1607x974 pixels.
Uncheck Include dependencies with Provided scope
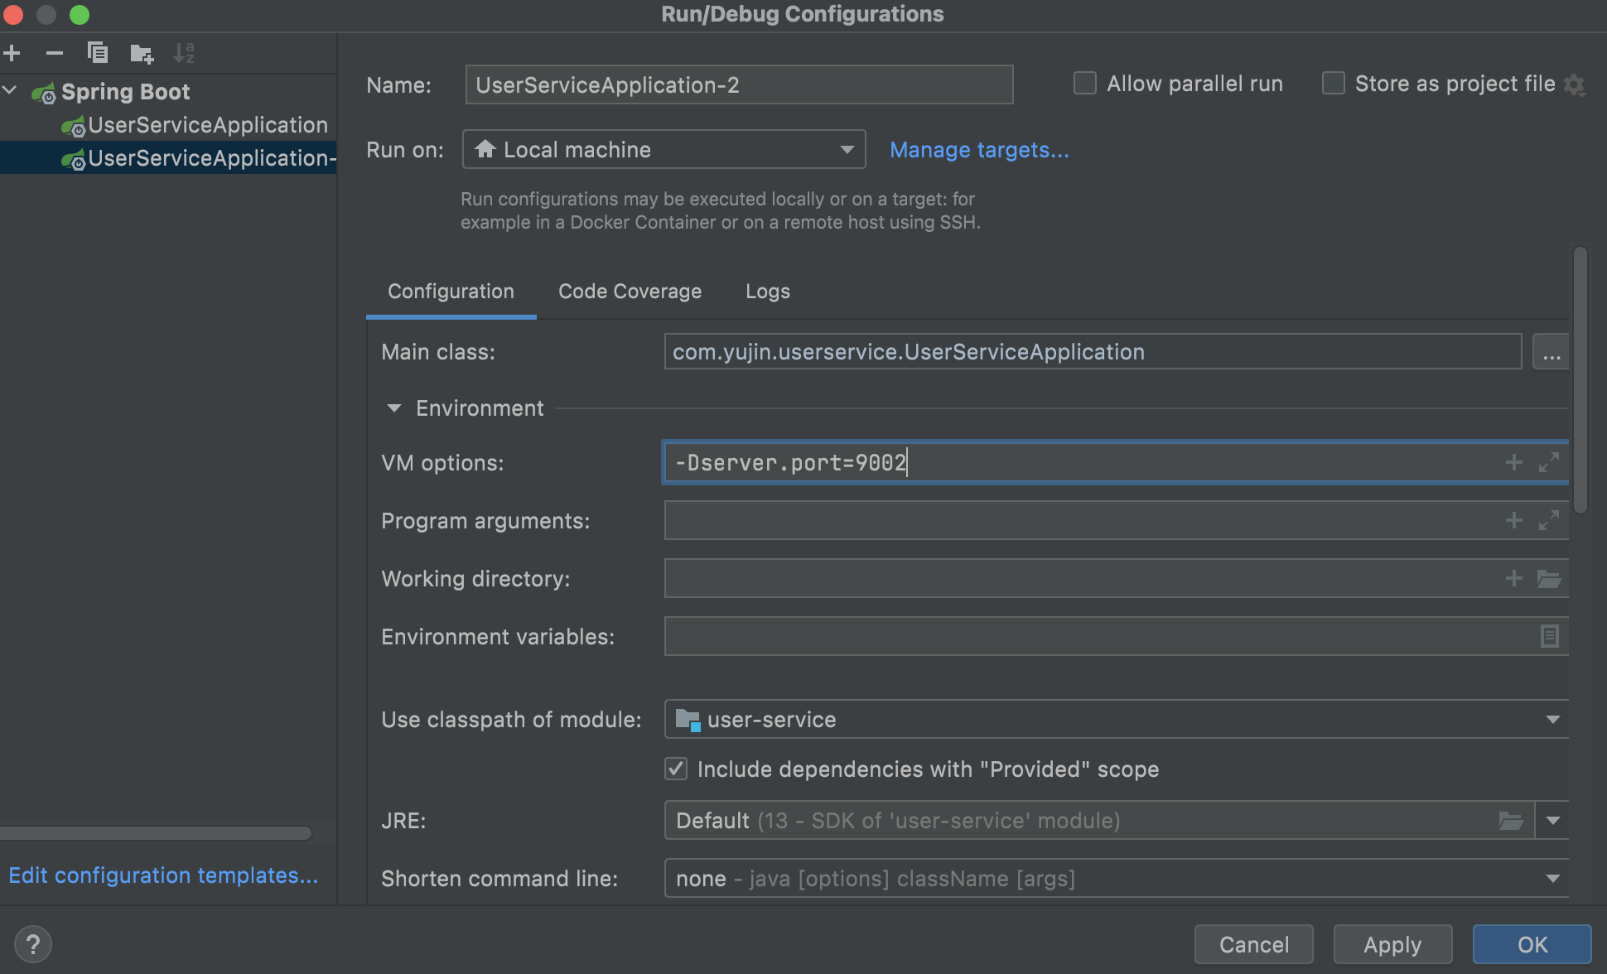(675, 769)
